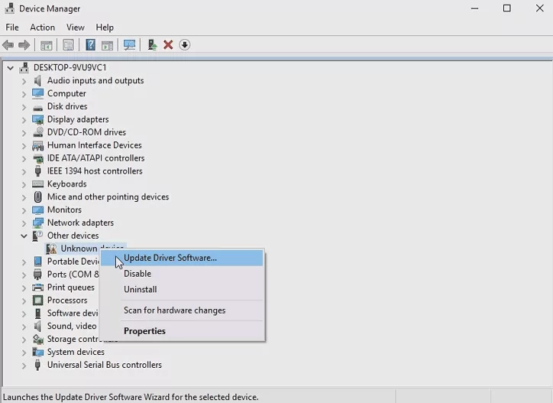Click the Forward arrow toolbar icon
The image size is (553, 403).
(24, 45)
